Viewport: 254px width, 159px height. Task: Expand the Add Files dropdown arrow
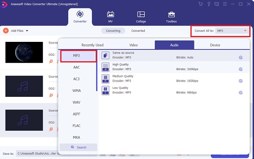pos(27,30)
